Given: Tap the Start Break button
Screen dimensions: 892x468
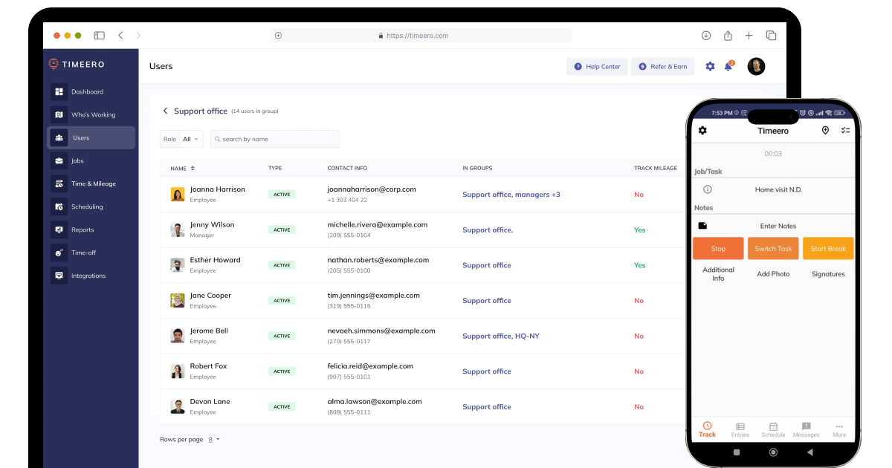Looking at the screenshot, I should [828, 249].
